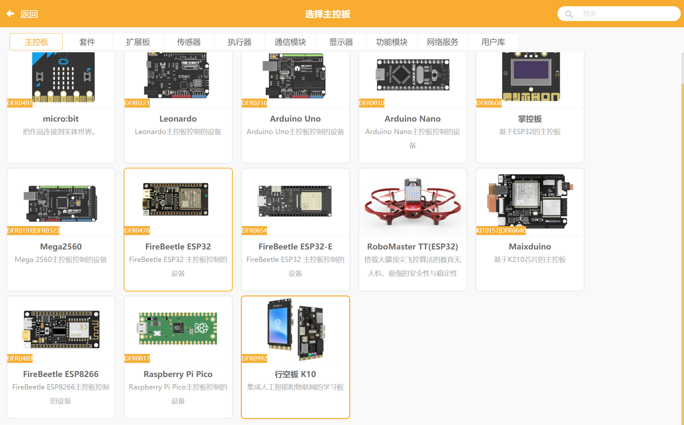Open the 网络服务 tab
Screen dimensions: 684x425
click(x=442, y=42)
